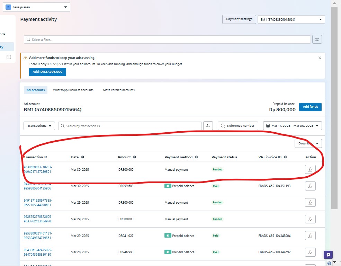The height and width of the screenshot is (266, 341).
Task: Click the Search by transaction ID field
Action: pos(130,126)
